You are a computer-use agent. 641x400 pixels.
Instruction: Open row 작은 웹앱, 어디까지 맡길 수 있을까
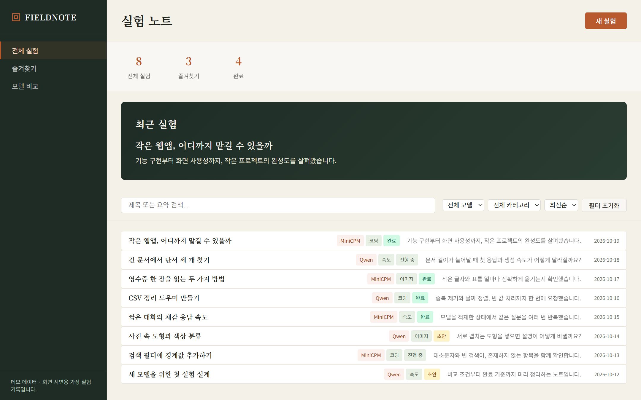click(374, 241)
